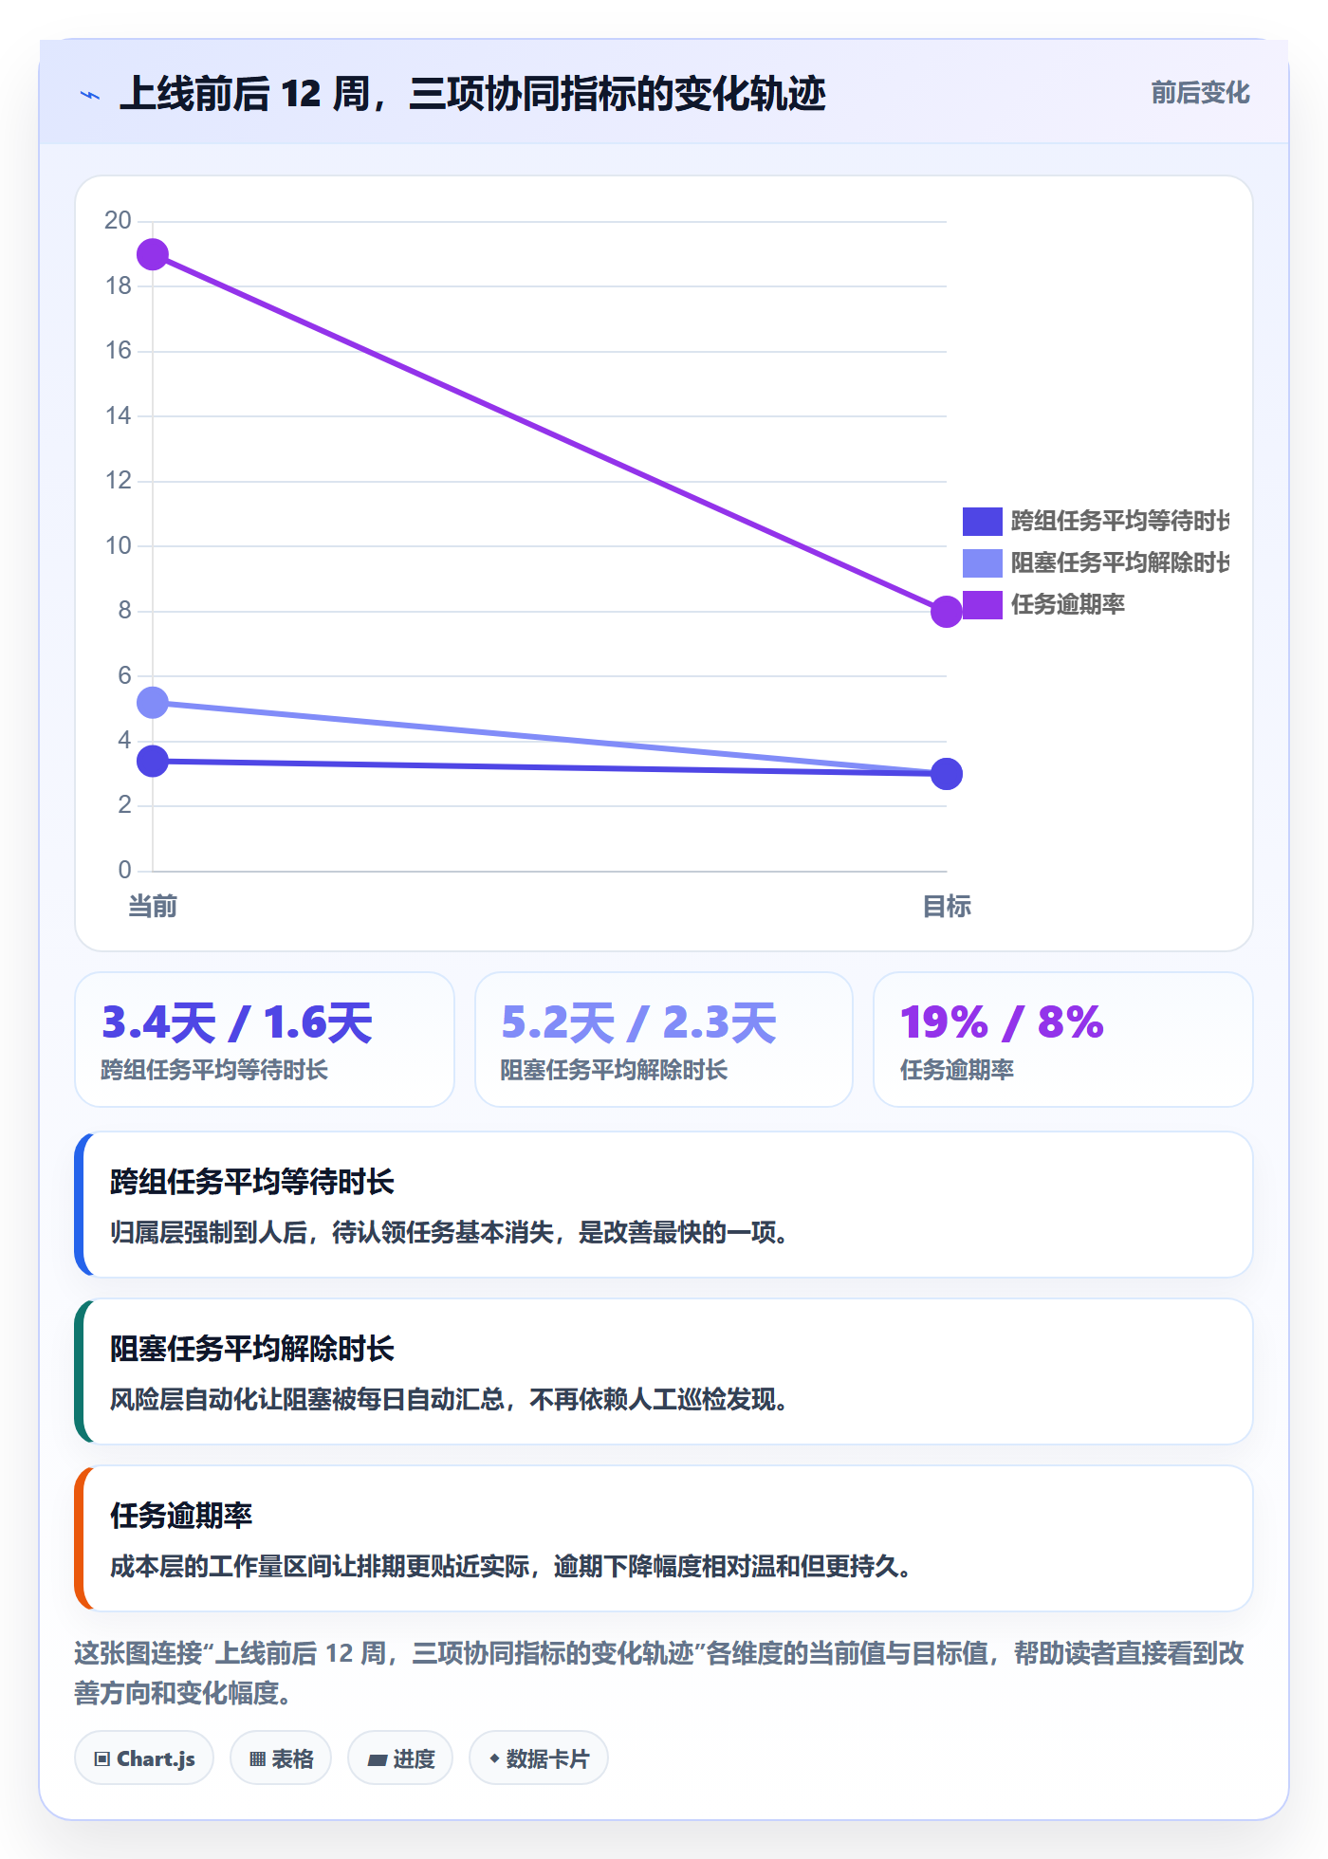The width and height of the screenshot is (1328, 1859).
Task: Click the title 上线前后 12 周 heading
Action: [472, 94]
